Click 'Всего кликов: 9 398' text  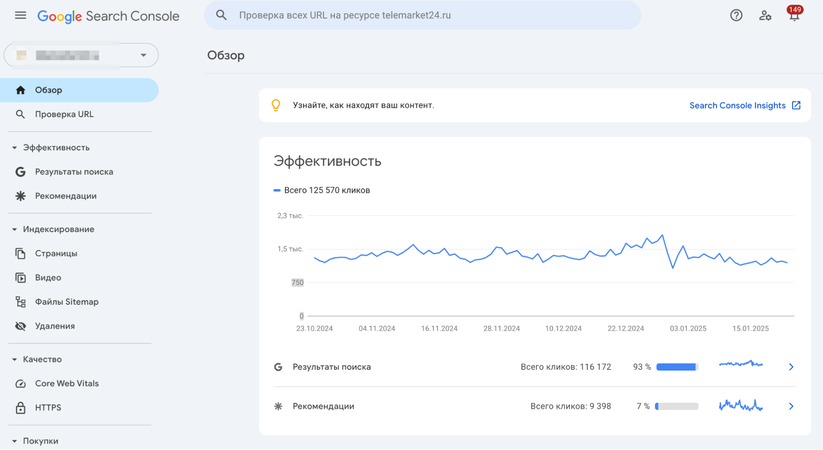(x=571, y=406)
